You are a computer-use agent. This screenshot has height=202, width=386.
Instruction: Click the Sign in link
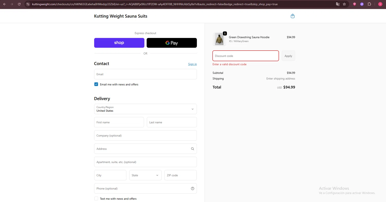tap(192, 64)
